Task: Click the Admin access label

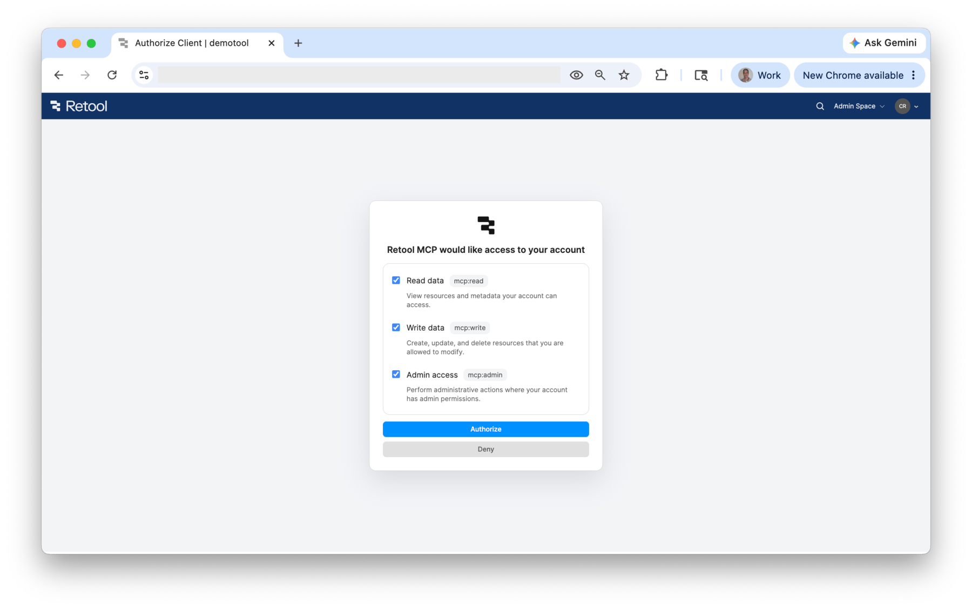Action: coord(432,374)
